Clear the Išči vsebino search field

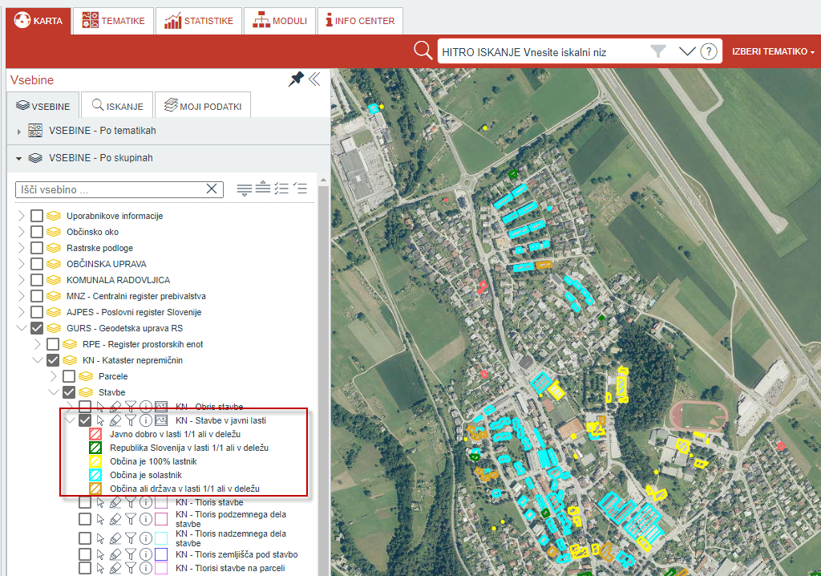(212, 189)
